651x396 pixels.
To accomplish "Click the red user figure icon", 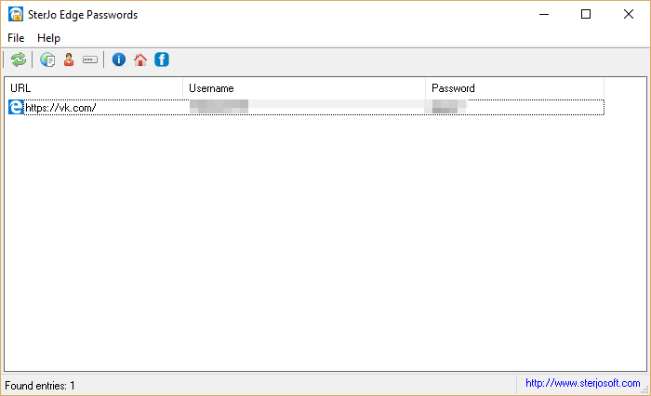I will coord(69,60).
